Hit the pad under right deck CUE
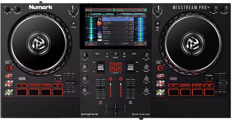The image size is (232, 120). (174, 92)
